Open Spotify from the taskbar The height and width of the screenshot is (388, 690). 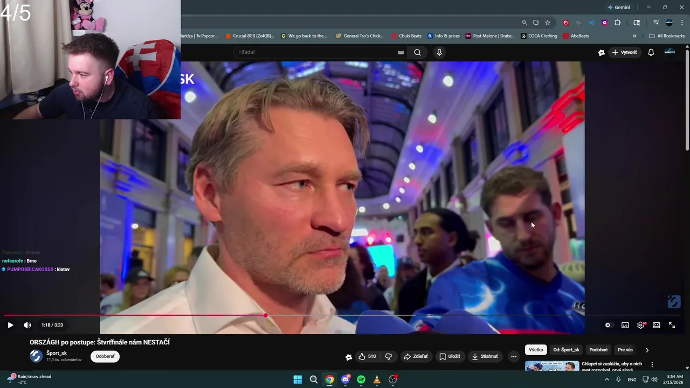pyautogui.click(x=361, y=379)
